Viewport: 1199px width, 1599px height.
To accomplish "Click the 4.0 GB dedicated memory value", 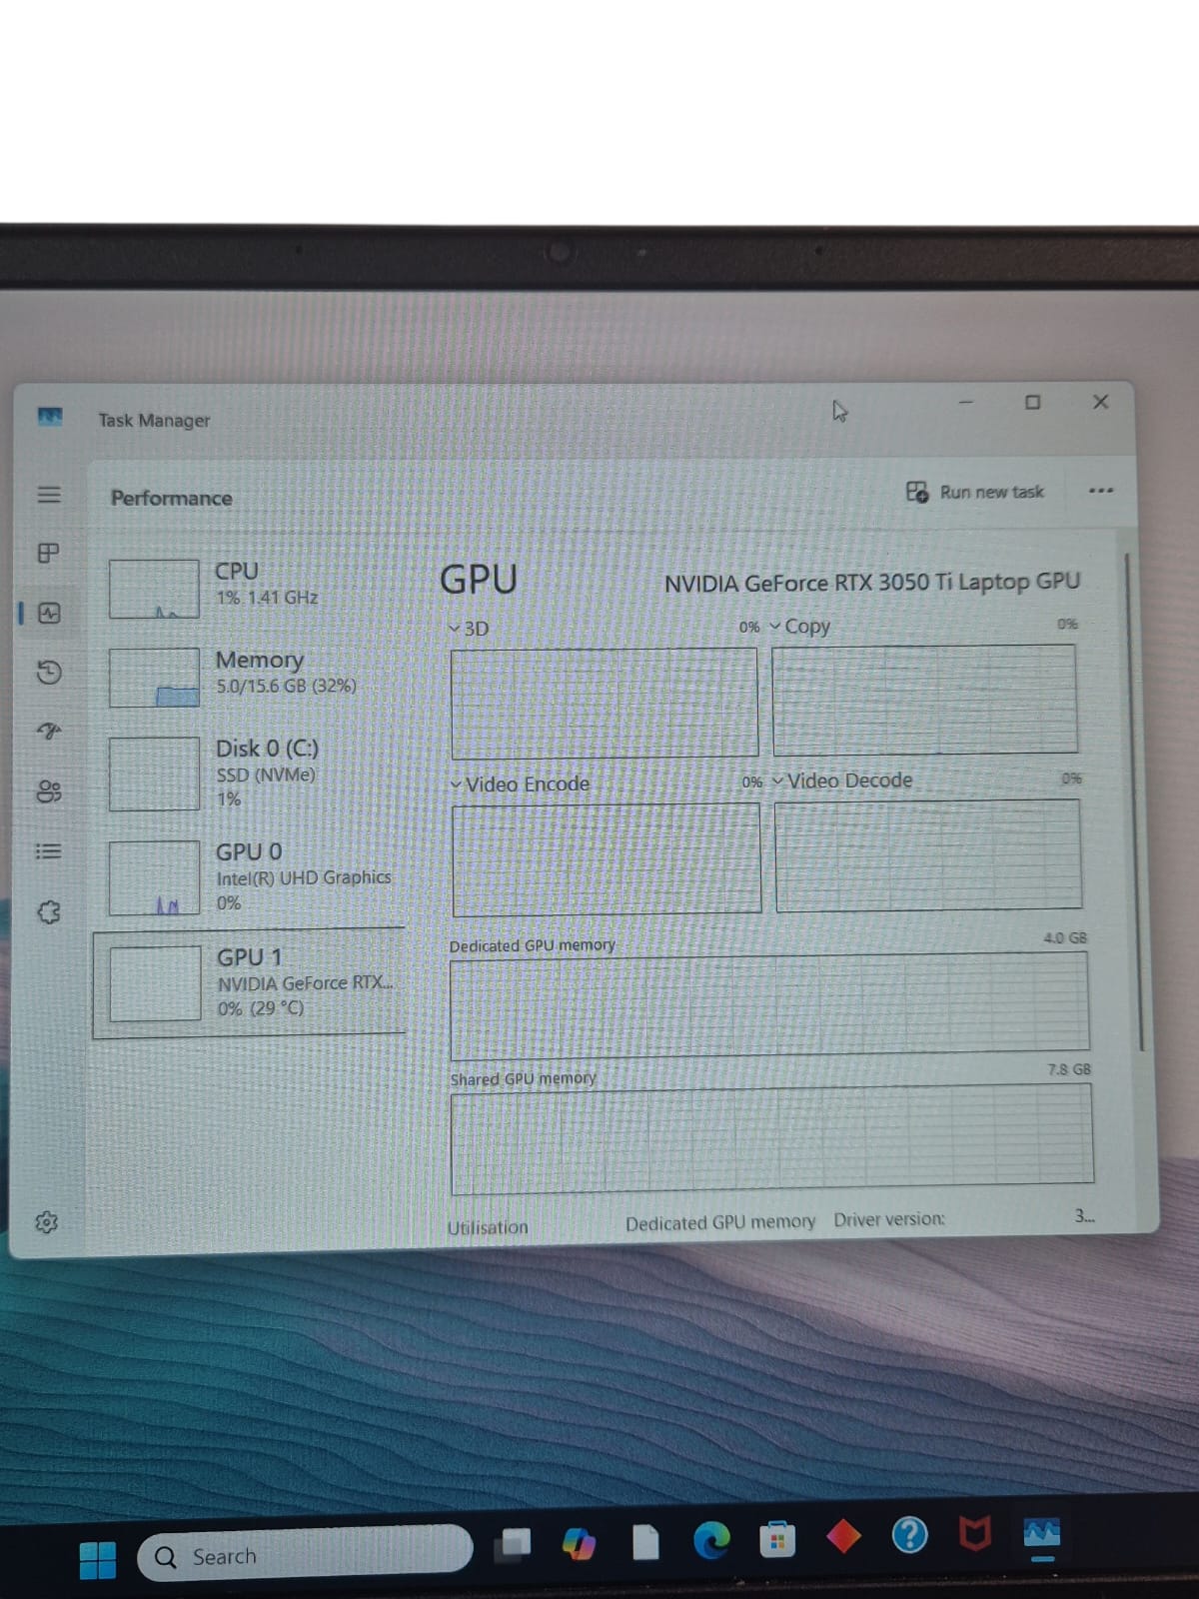I will [1065, 937].
